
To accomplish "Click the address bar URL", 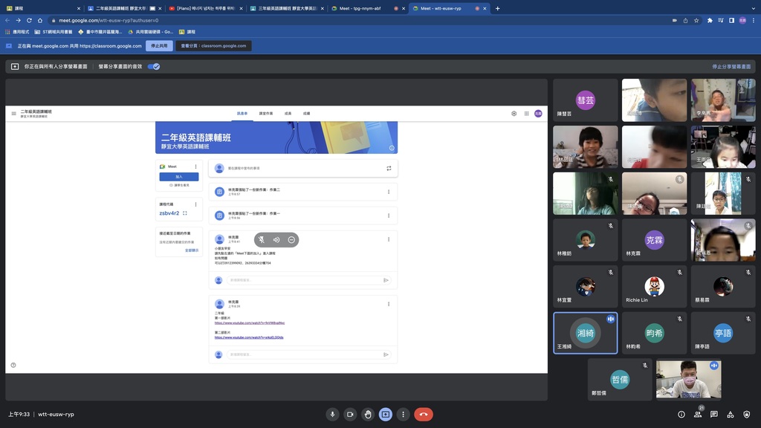I will 109,20.
